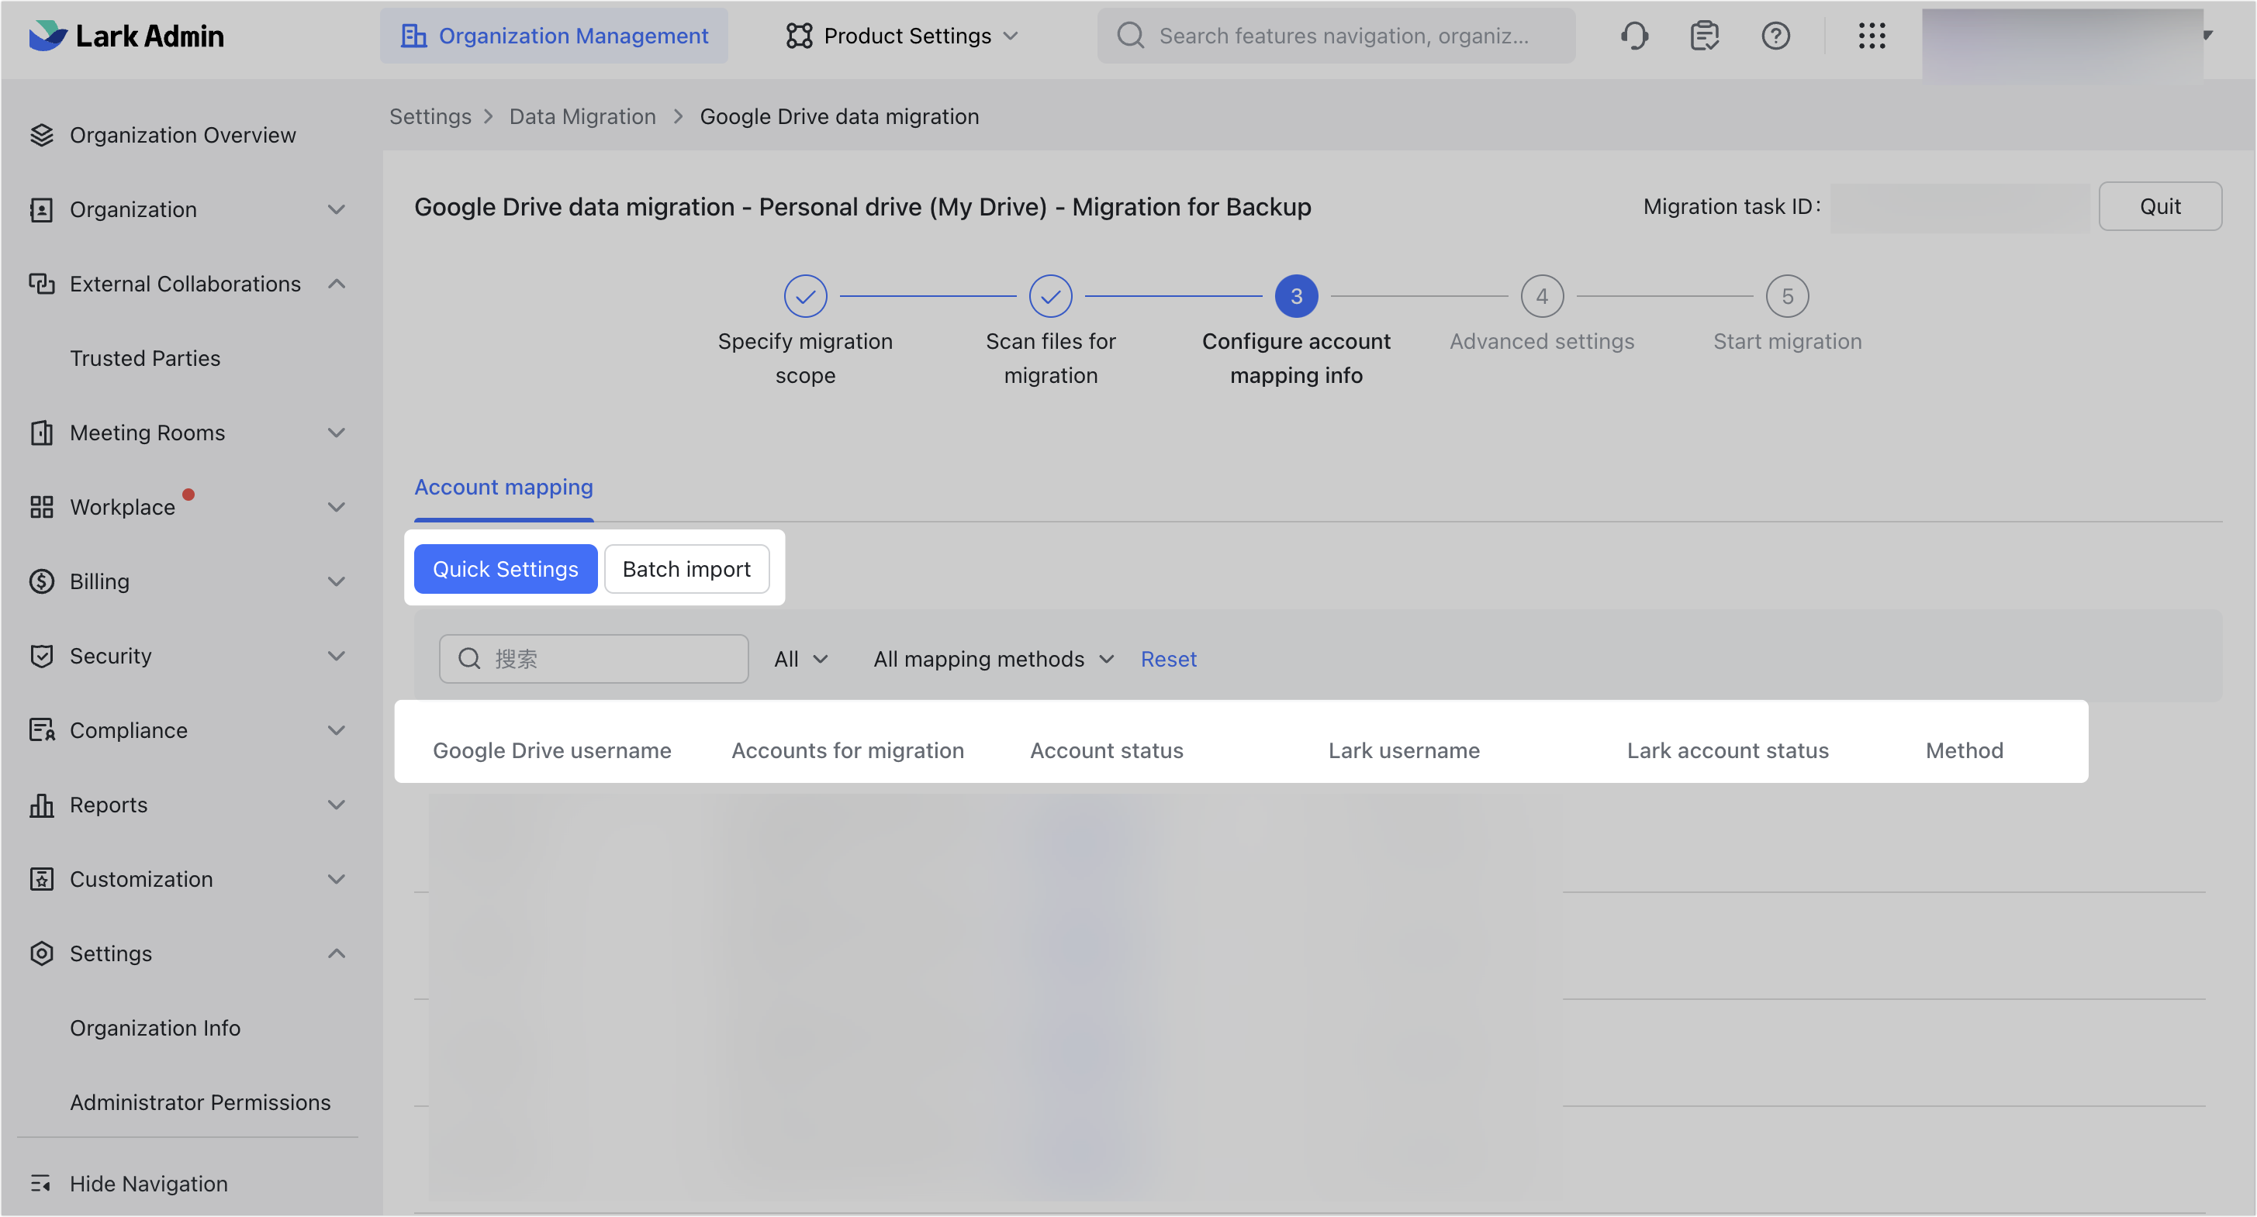Click the Reset link
The image size is (2257, 1217).
click(x=1168, y=660)
